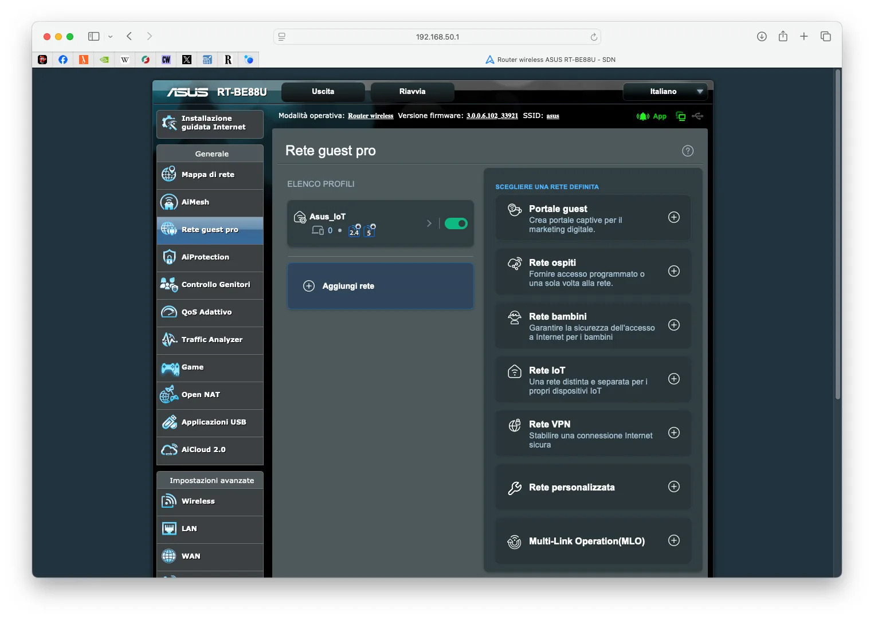Screen dimensions: 874x620
Task: Add a Multi-Link Operation(MLO) network
Action: tap(674, 540)
